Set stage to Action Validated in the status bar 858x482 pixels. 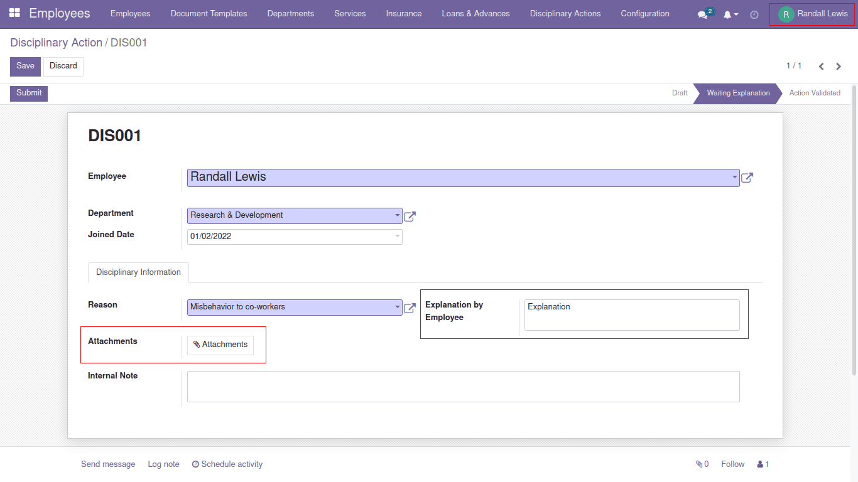pyautogui.click(x=815, y=93)
